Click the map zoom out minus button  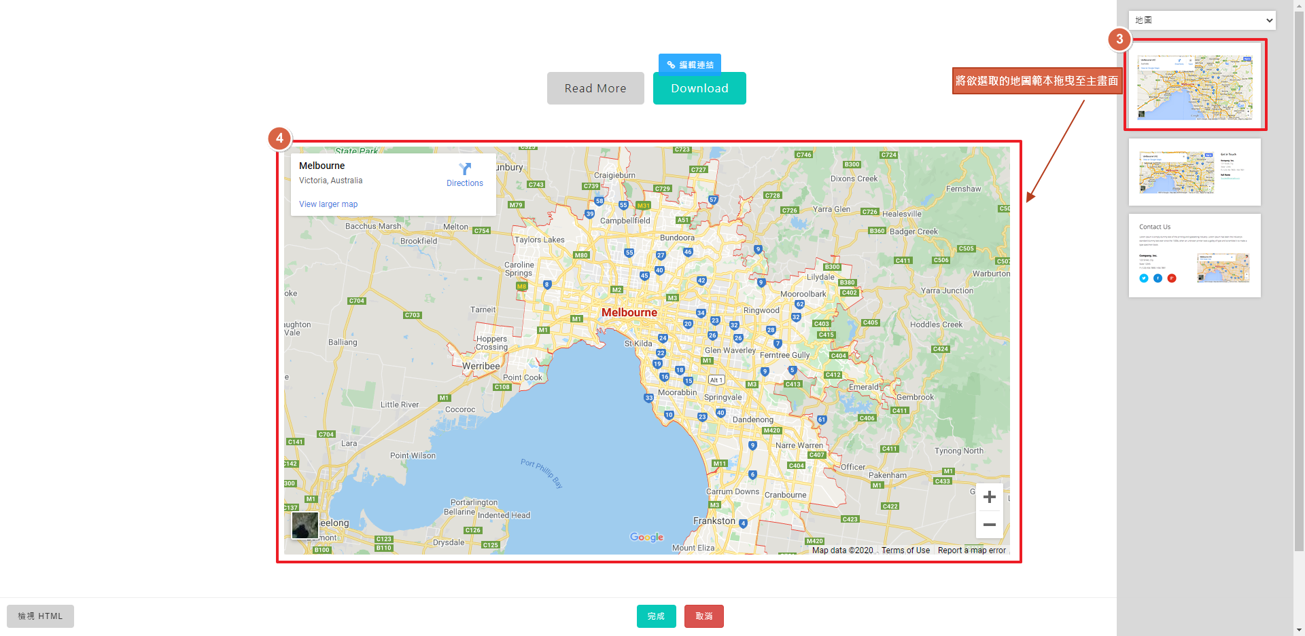[989, 525]
